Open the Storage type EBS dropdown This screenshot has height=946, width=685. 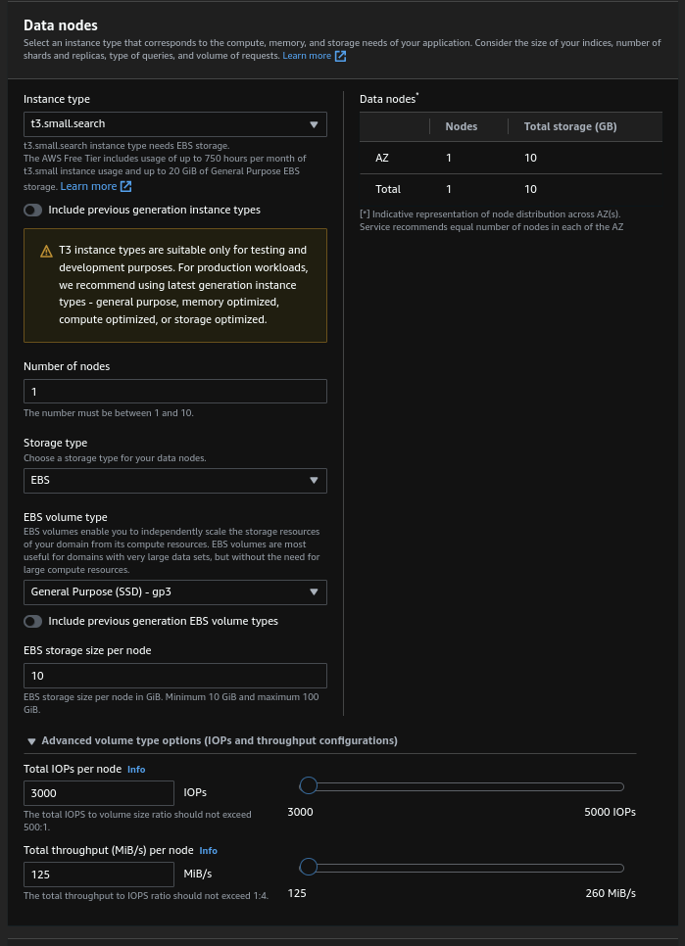coord(174,481)
